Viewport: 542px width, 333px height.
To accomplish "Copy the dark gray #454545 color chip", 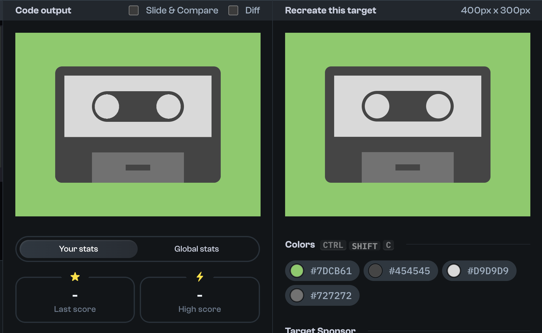I will point(401,271).
